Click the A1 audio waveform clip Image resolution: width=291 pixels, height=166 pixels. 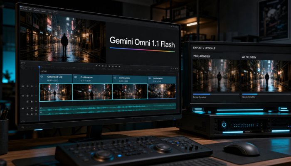point(108,109)
